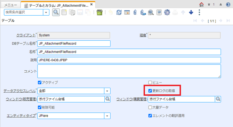Viewport: 233px width, 127px height.
Task: Click the Undo changes arrow icon
Action: pos(111,12)
